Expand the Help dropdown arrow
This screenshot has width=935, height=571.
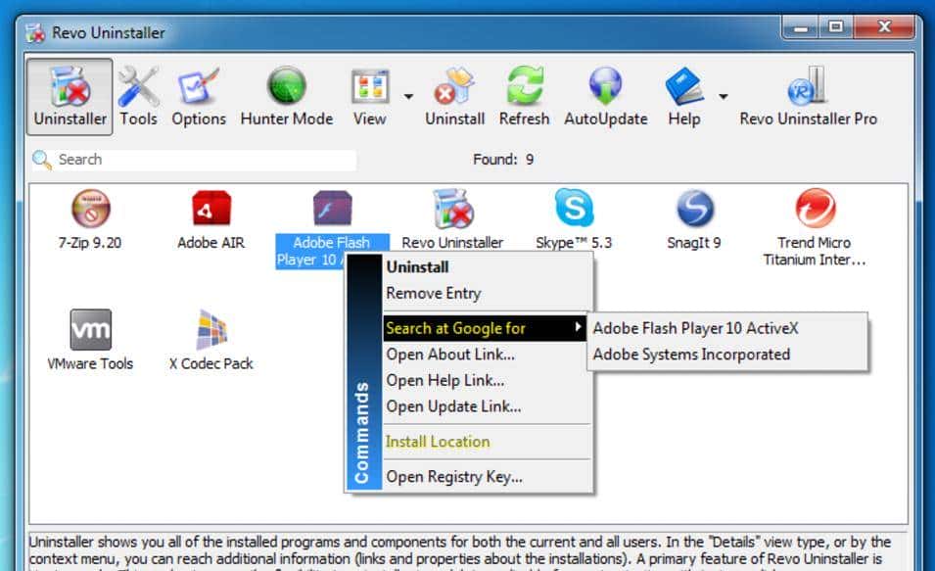[x=723, y=96]
